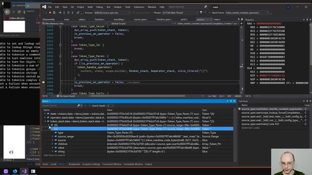
Task: Open the editor zoom level dropdown
Action: click(x=47, y=96)
